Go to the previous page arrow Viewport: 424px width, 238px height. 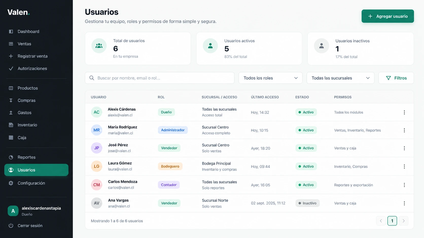click(x=381, y=221)
